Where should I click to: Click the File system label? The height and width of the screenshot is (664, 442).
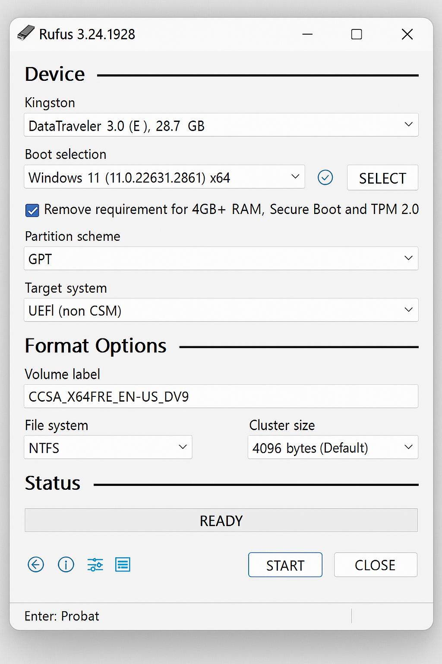[x=57, y=425]
